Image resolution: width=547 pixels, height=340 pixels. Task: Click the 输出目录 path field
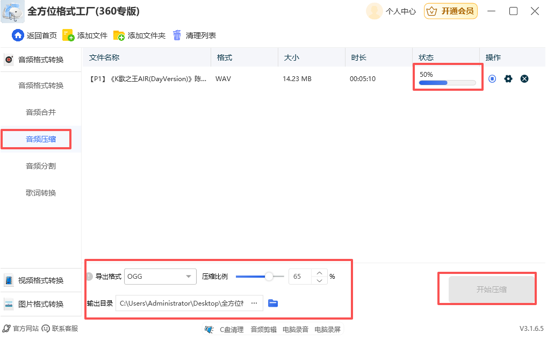[181, 303]
